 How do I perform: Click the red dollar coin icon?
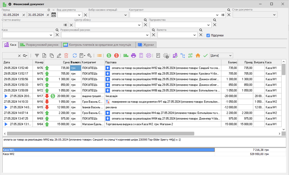[x=116, y=55]
